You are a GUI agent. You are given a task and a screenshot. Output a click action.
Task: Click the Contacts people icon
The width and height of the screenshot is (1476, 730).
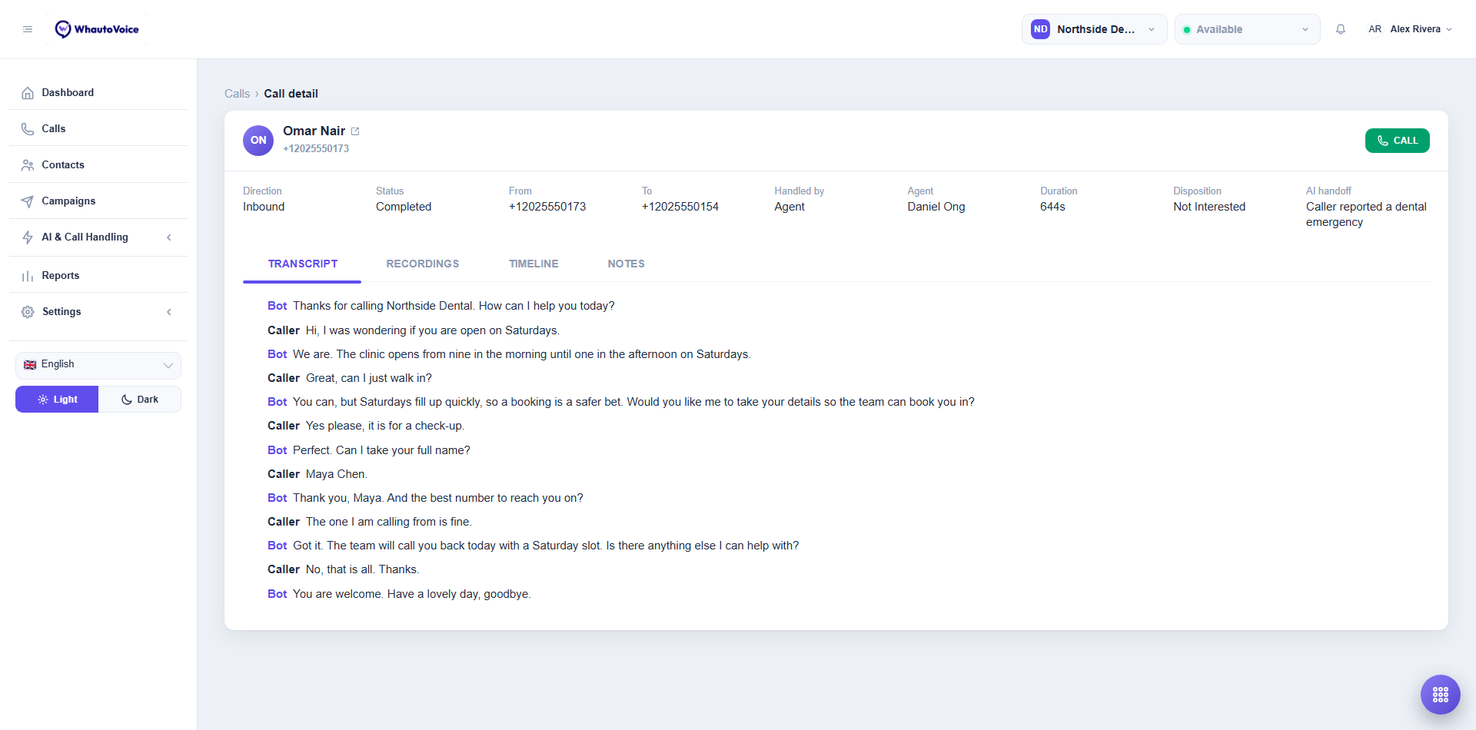point(28,165)
